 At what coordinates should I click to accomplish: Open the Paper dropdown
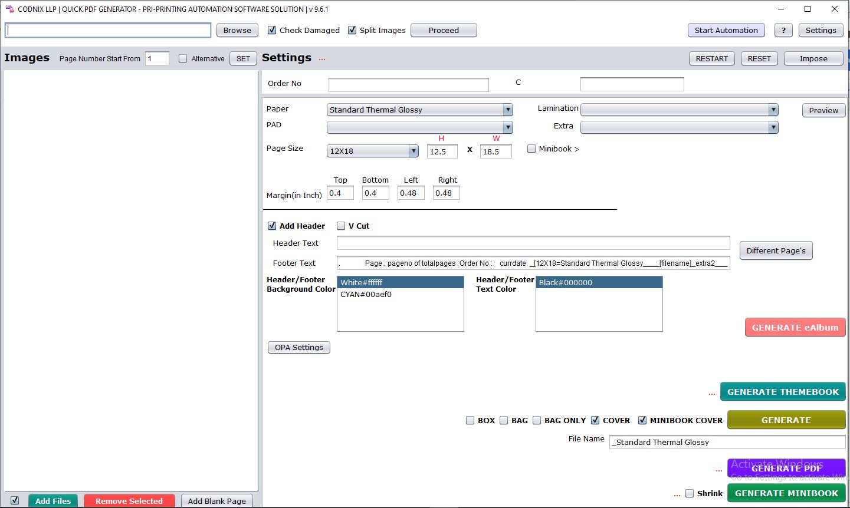click(507, 110)
